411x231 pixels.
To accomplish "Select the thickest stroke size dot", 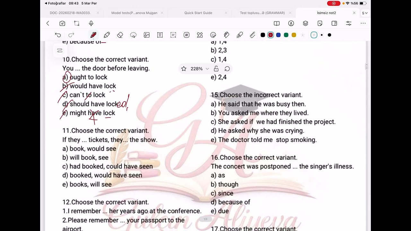I will pyautogui.click(x=329, y=35).
